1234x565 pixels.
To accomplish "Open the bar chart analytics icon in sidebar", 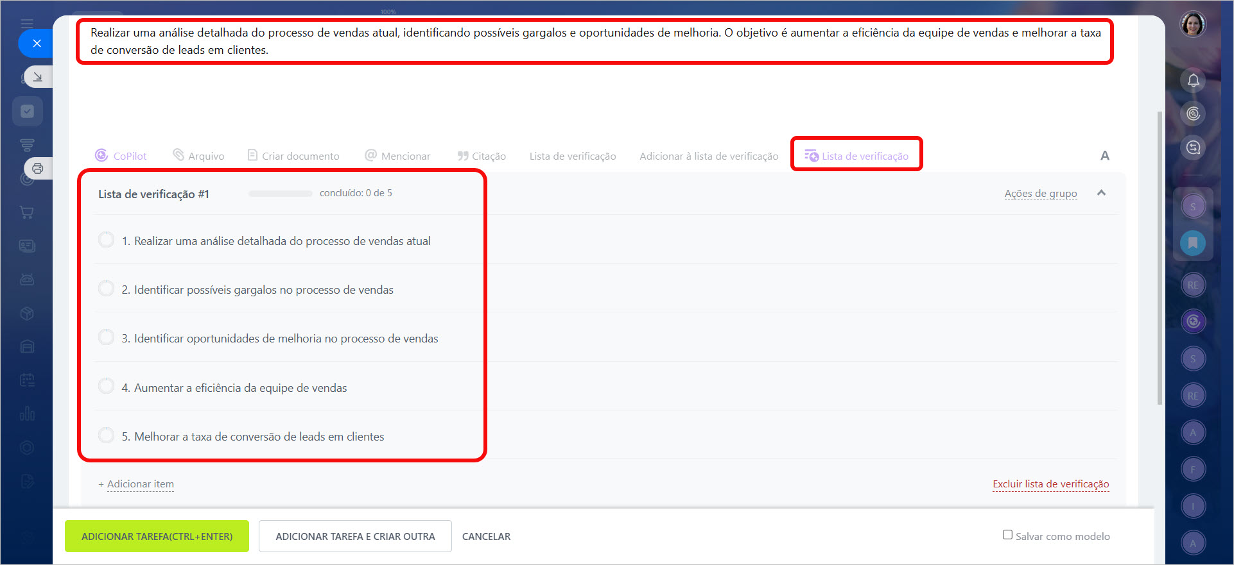I will pos(27,414).
